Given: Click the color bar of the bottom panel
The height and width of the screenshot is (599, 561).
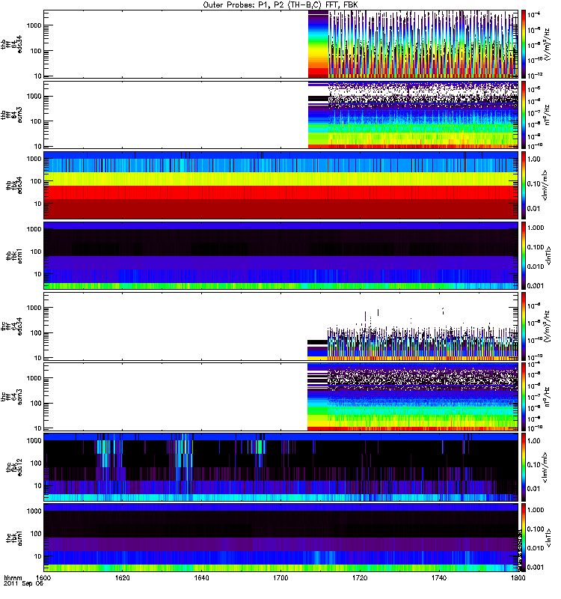Looking at the screenshot, I should (x=525, y=538).
